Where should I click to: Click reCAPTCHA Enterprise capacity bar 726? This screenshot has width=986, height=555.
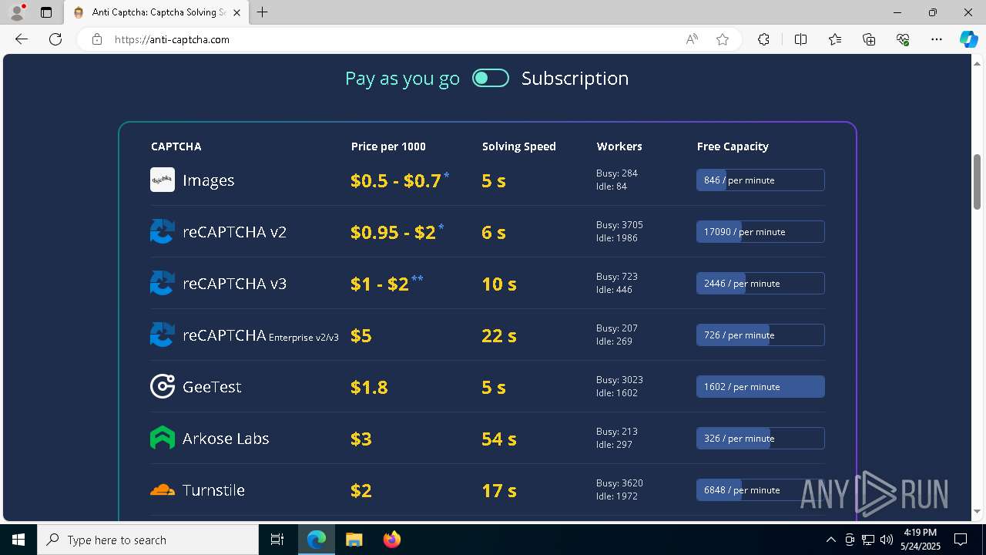pyautogui.click(x=760, y=335)
